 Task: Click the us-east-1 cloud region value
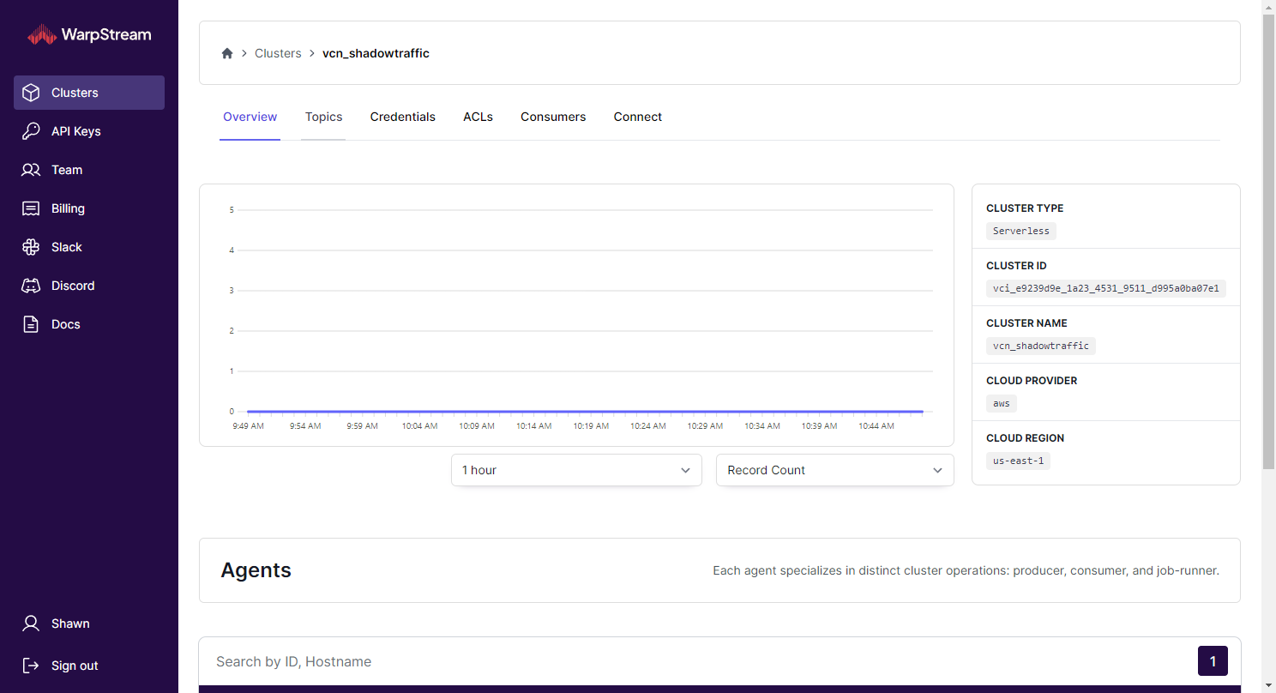click(1019, 461)
